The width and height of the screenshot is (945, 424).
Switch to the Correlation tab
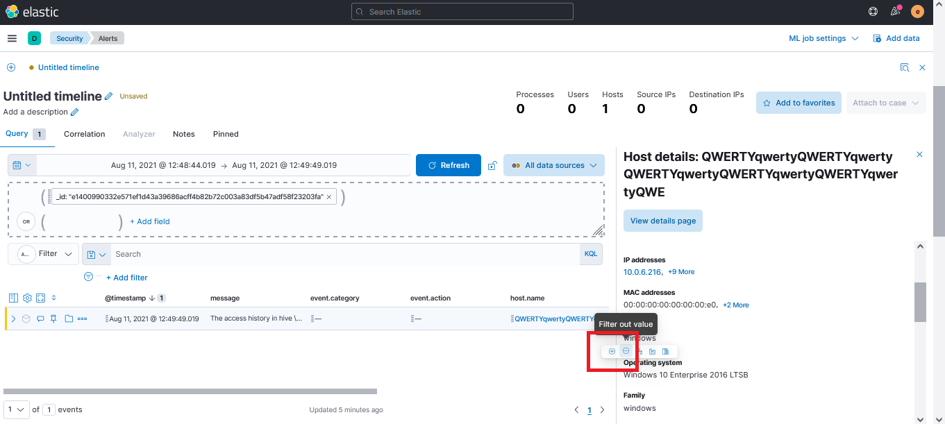(85, 134)
